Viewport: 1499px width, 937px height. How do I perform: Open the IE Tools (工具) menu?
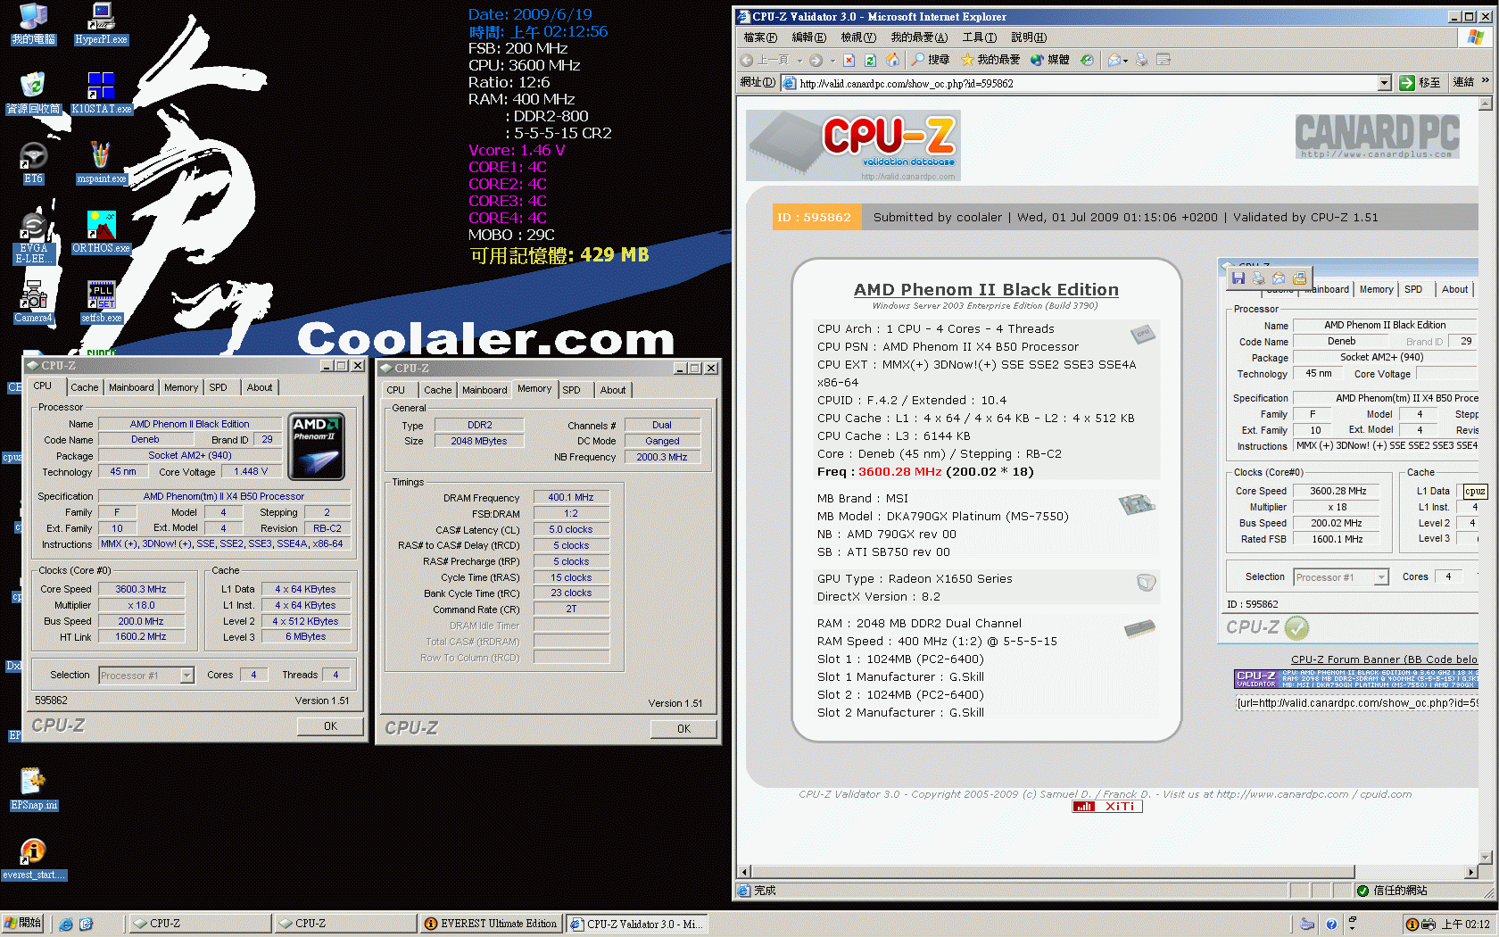(979, 37)
